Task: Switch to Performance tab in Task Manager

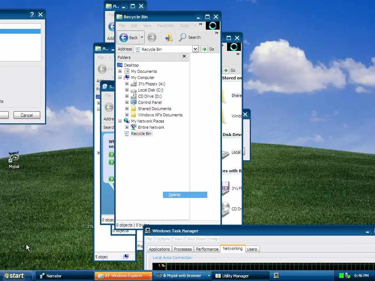Action: point(207,249)
